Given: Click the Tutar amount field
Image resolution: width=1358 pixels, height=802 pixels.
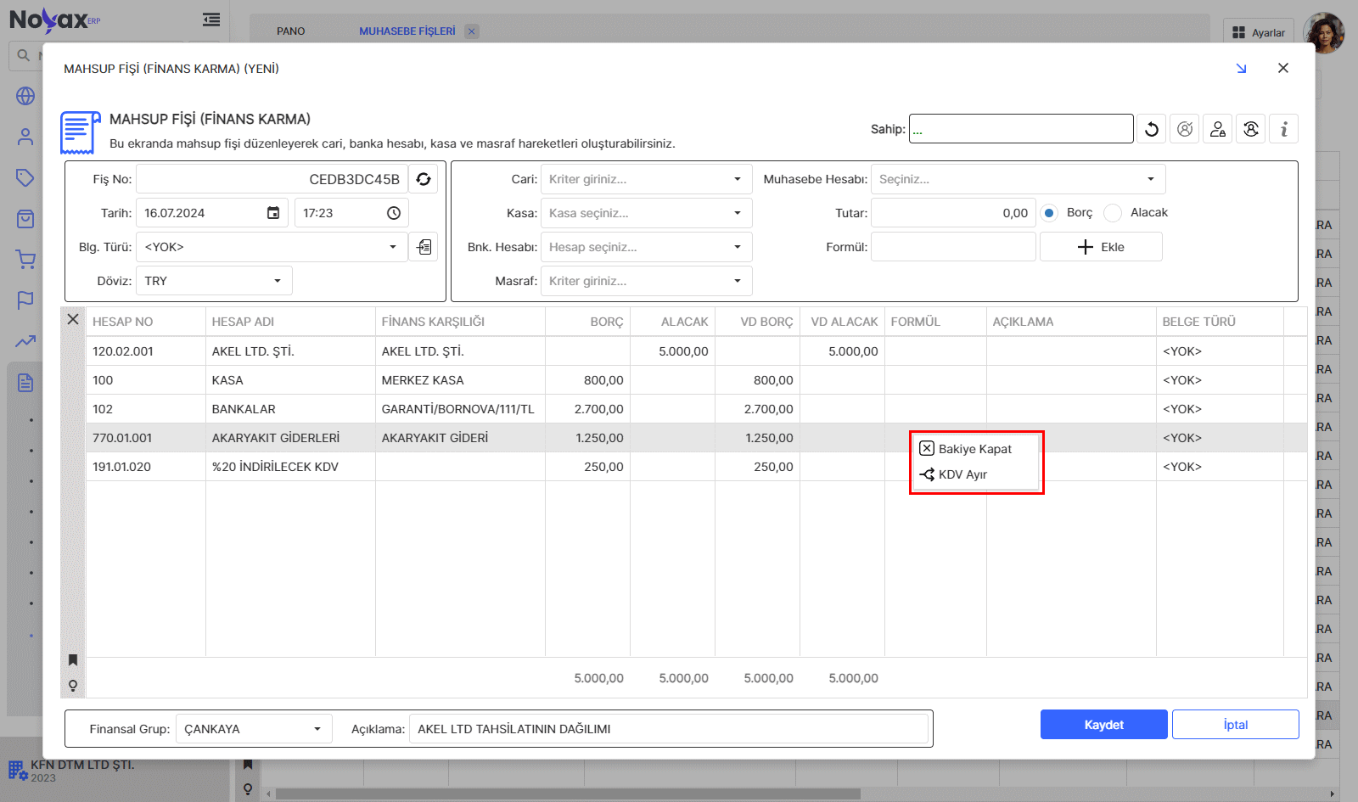Looking at the screenshot, I should pos(953,213).
